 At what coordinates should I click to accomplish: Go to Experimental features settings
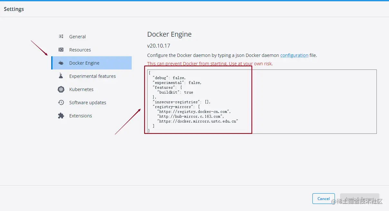[x=91, y=76]
